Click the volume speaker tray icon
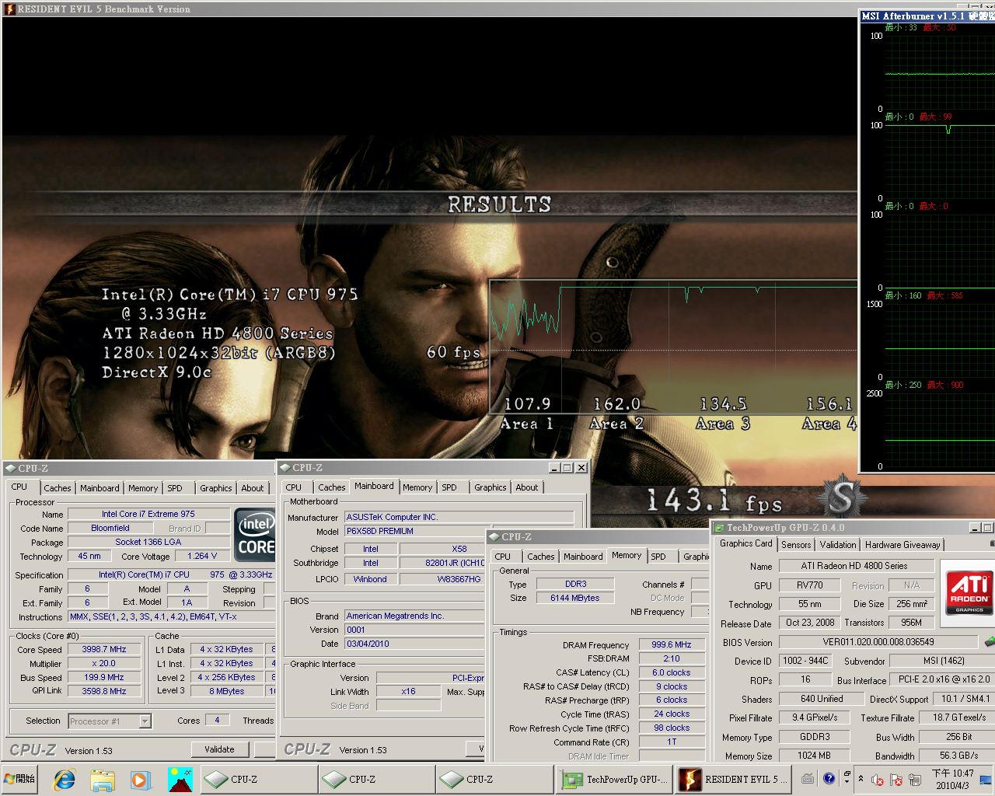 (x=877, y=780)
